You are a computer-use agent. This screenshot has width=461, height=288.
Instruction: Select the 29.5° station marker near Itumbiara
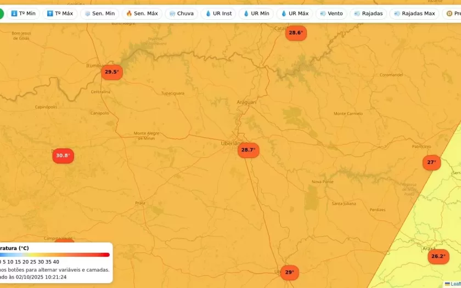pyautogui.click(x=111, y=72)
